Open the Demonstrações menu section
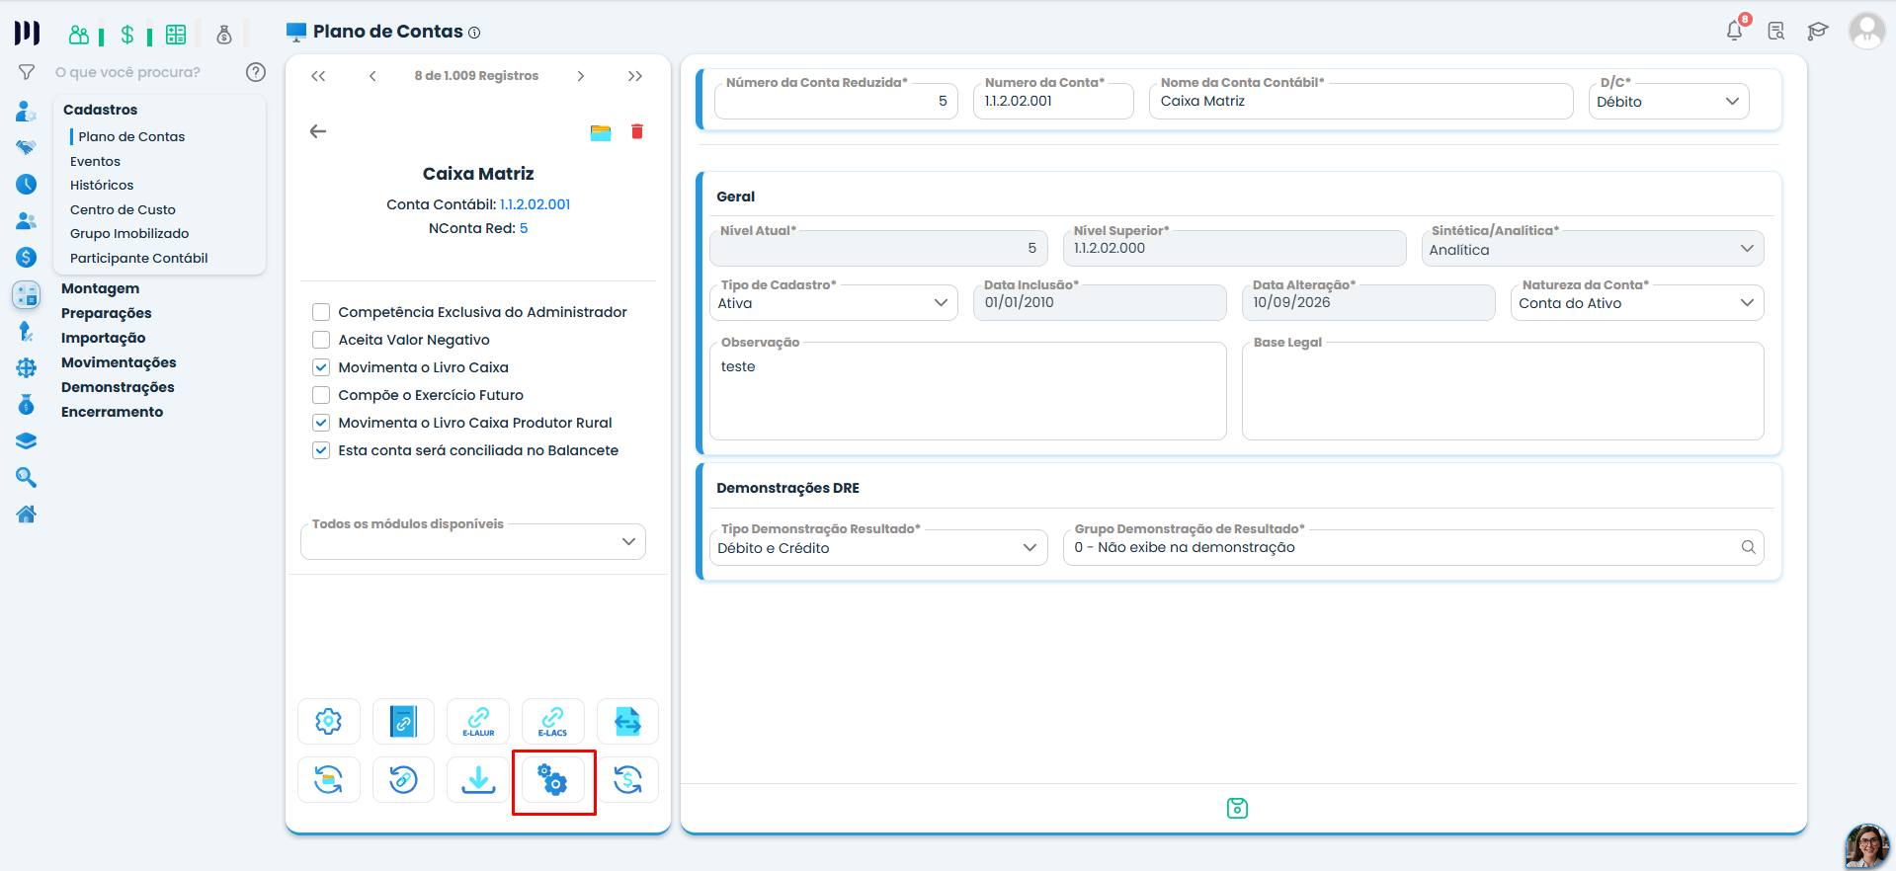The image size is (1896, 871). 118,387
